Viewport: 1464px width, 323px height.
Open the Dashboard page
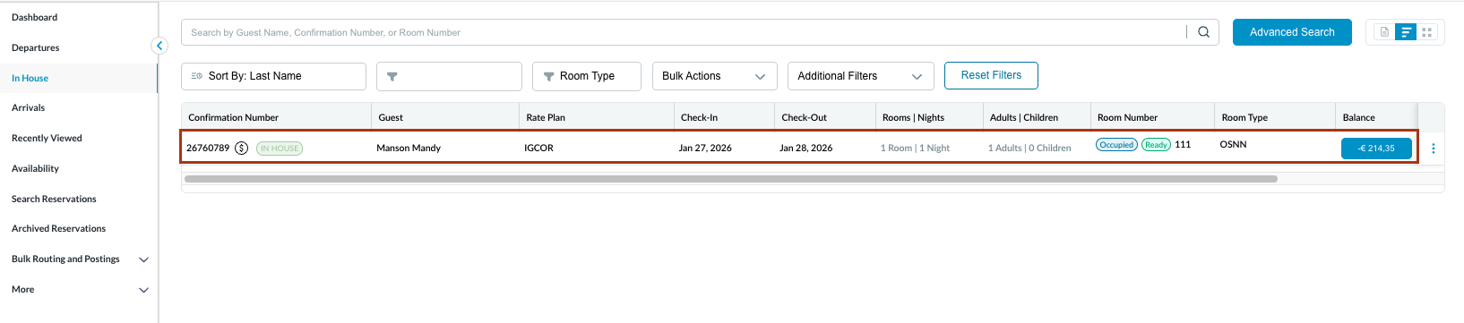click(x=34, y=17)
